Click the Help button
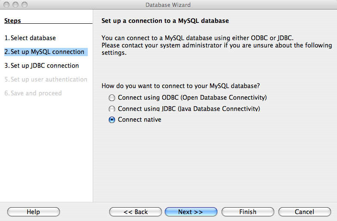This screenshot has height=221, width=337. pyautogui.click(x=33, y=212)
